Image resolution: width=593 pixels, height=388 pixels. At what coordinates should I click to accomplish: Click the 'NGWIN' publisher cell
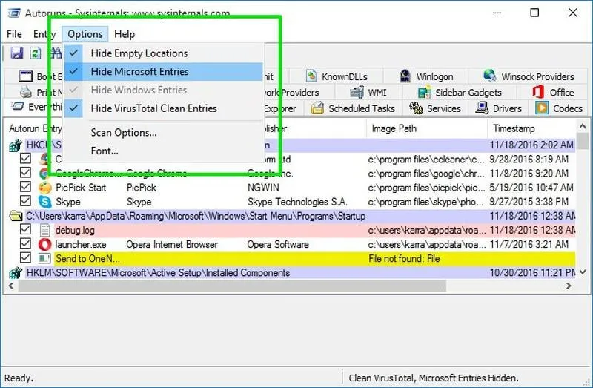point(263,188)
